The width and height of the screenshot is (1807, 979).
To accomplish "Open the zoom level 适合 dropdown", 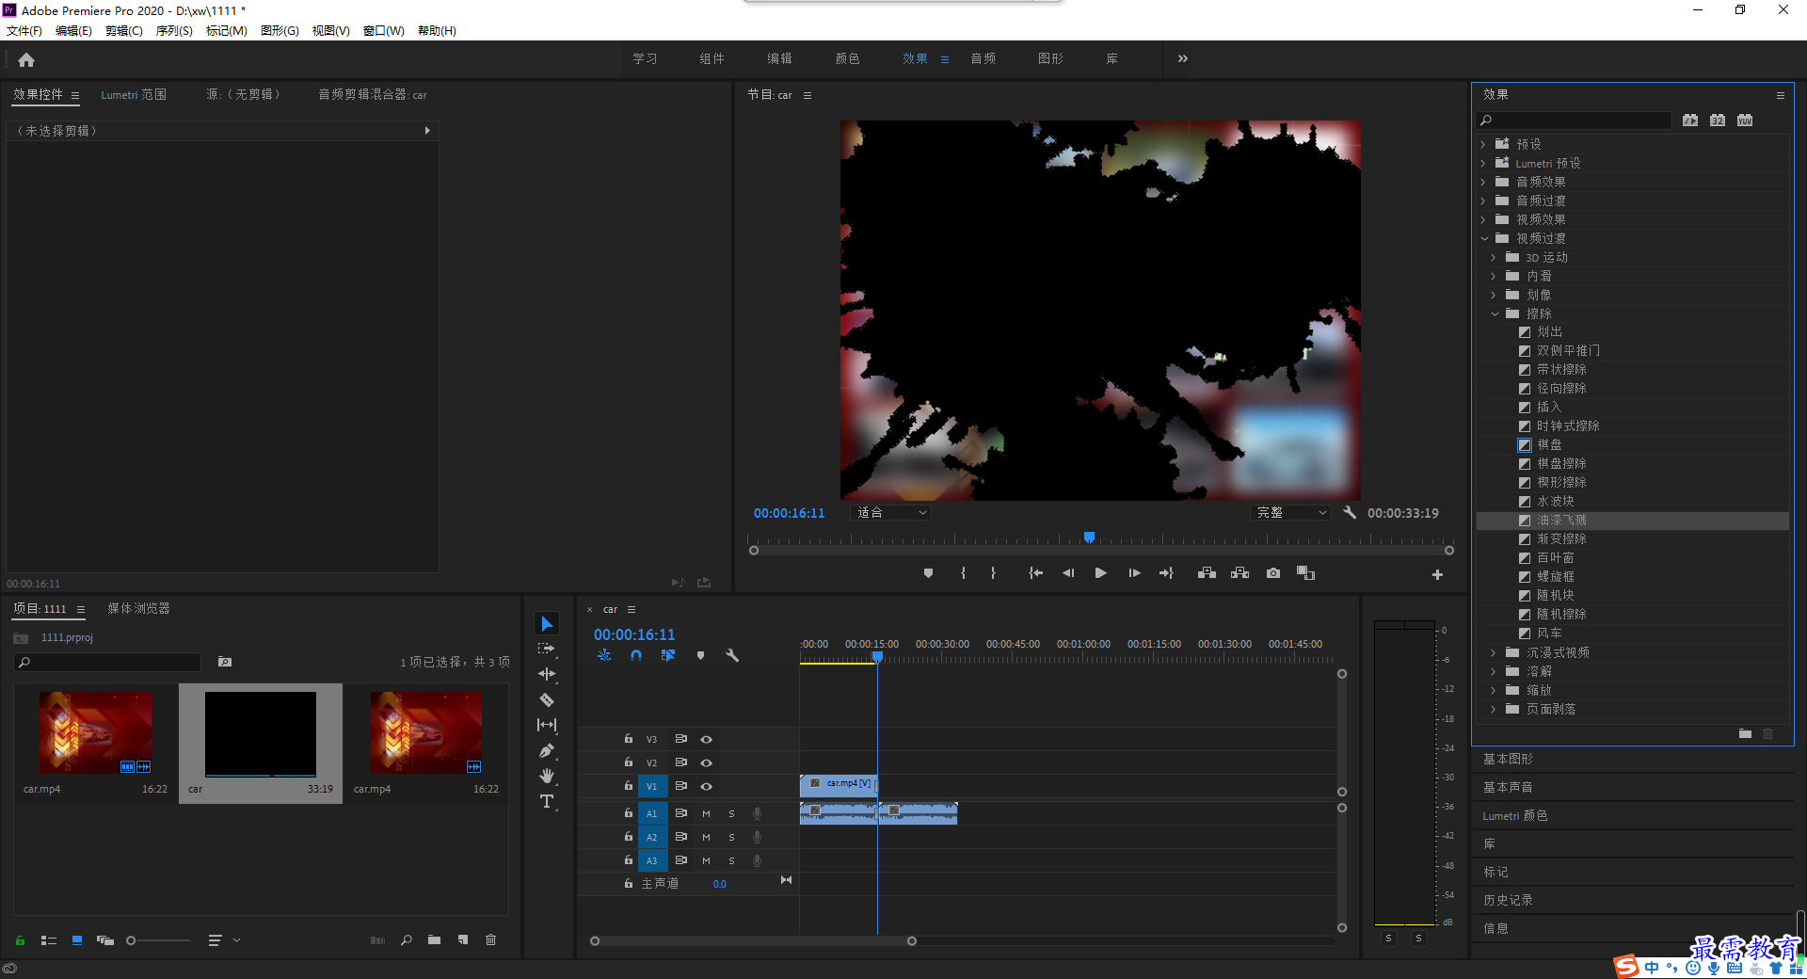I will coord(890,512).
